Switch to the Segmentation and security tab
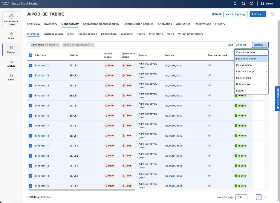 tap(101, 24)
